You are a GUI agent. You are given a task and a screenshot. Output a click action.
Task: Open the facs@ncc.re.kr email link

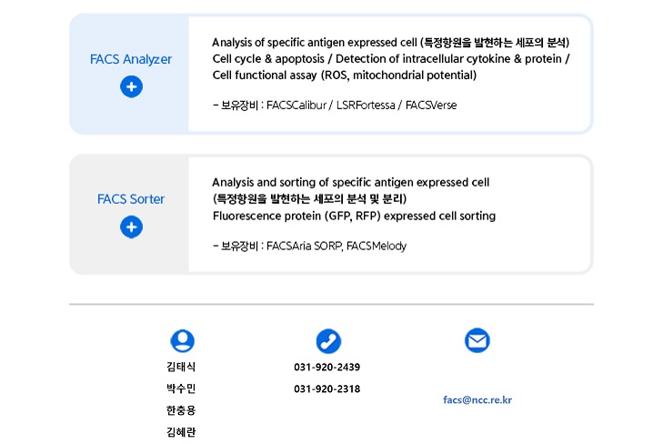(477, 400)
